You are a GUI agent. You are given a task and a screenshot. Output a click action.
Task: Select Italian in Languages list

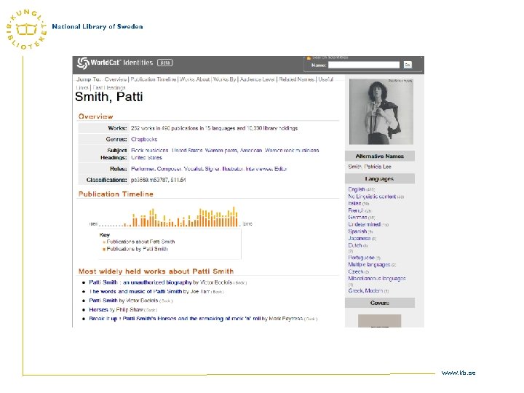tap(354, 204)
